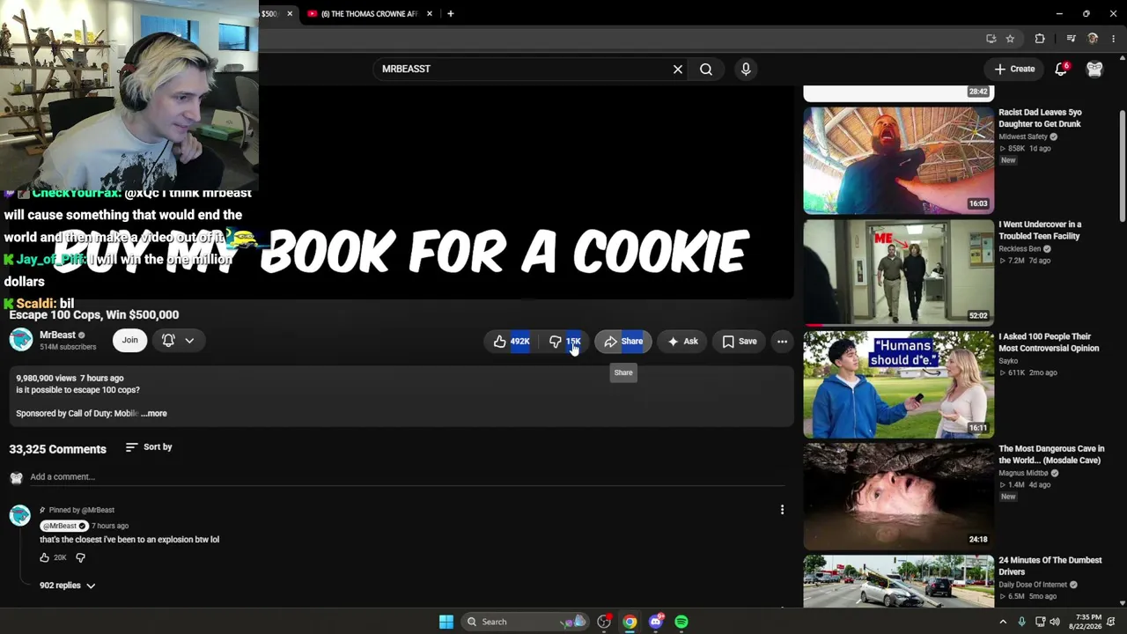Open the MrBeast channel avatar
The image size is (1127, 634).
(21, 340)
